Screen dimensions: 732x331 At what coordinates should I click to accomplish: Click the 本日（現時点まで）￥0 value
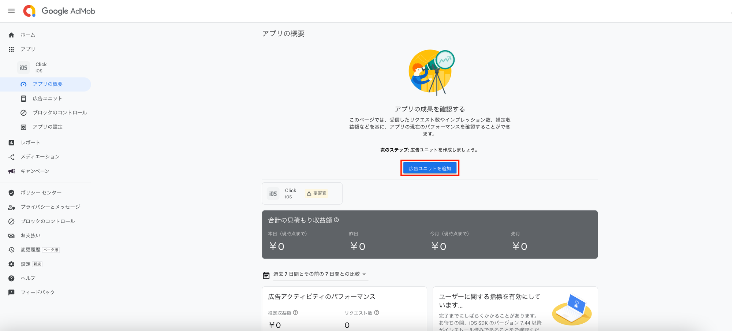(277, 246)
